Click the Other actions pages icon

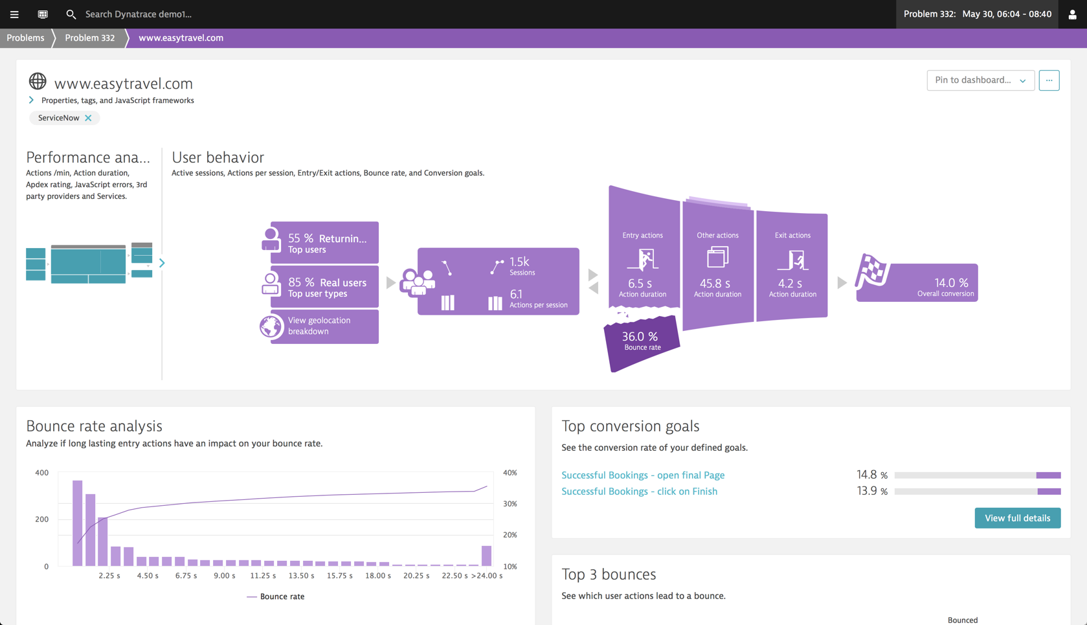(717, 257)
